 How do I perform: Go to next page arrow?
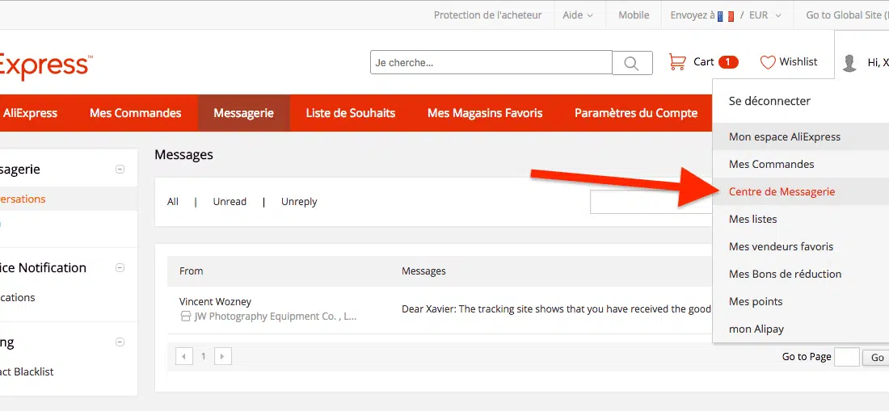pyautogui.click(x=223, y=357)
